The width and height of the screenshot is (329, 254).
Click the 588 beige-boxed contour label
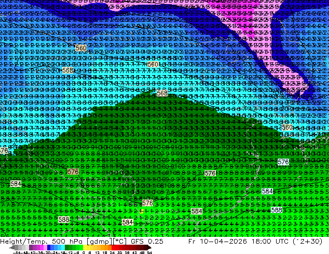[64, 219]
